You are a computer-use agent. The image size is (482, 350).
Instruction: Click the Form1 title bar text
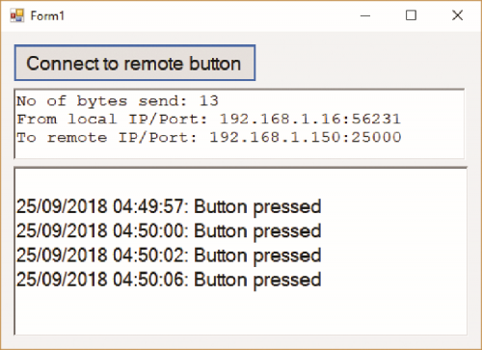point(47,15)
